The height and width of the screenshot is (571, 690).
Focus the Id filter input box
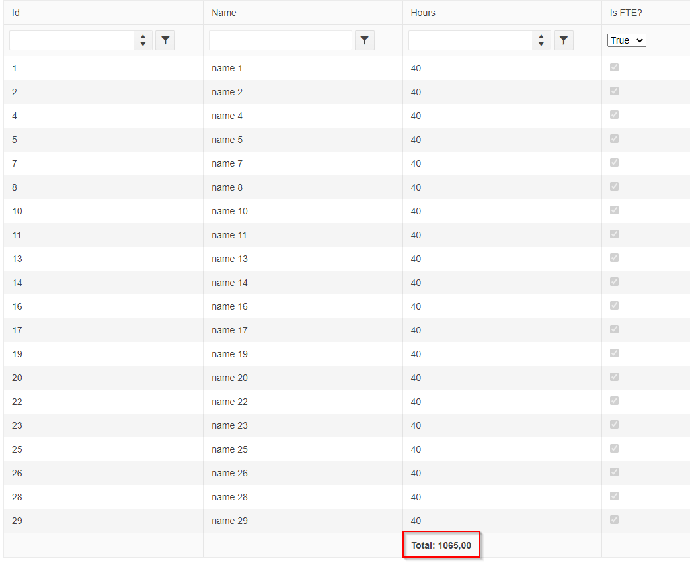[72, 40]
